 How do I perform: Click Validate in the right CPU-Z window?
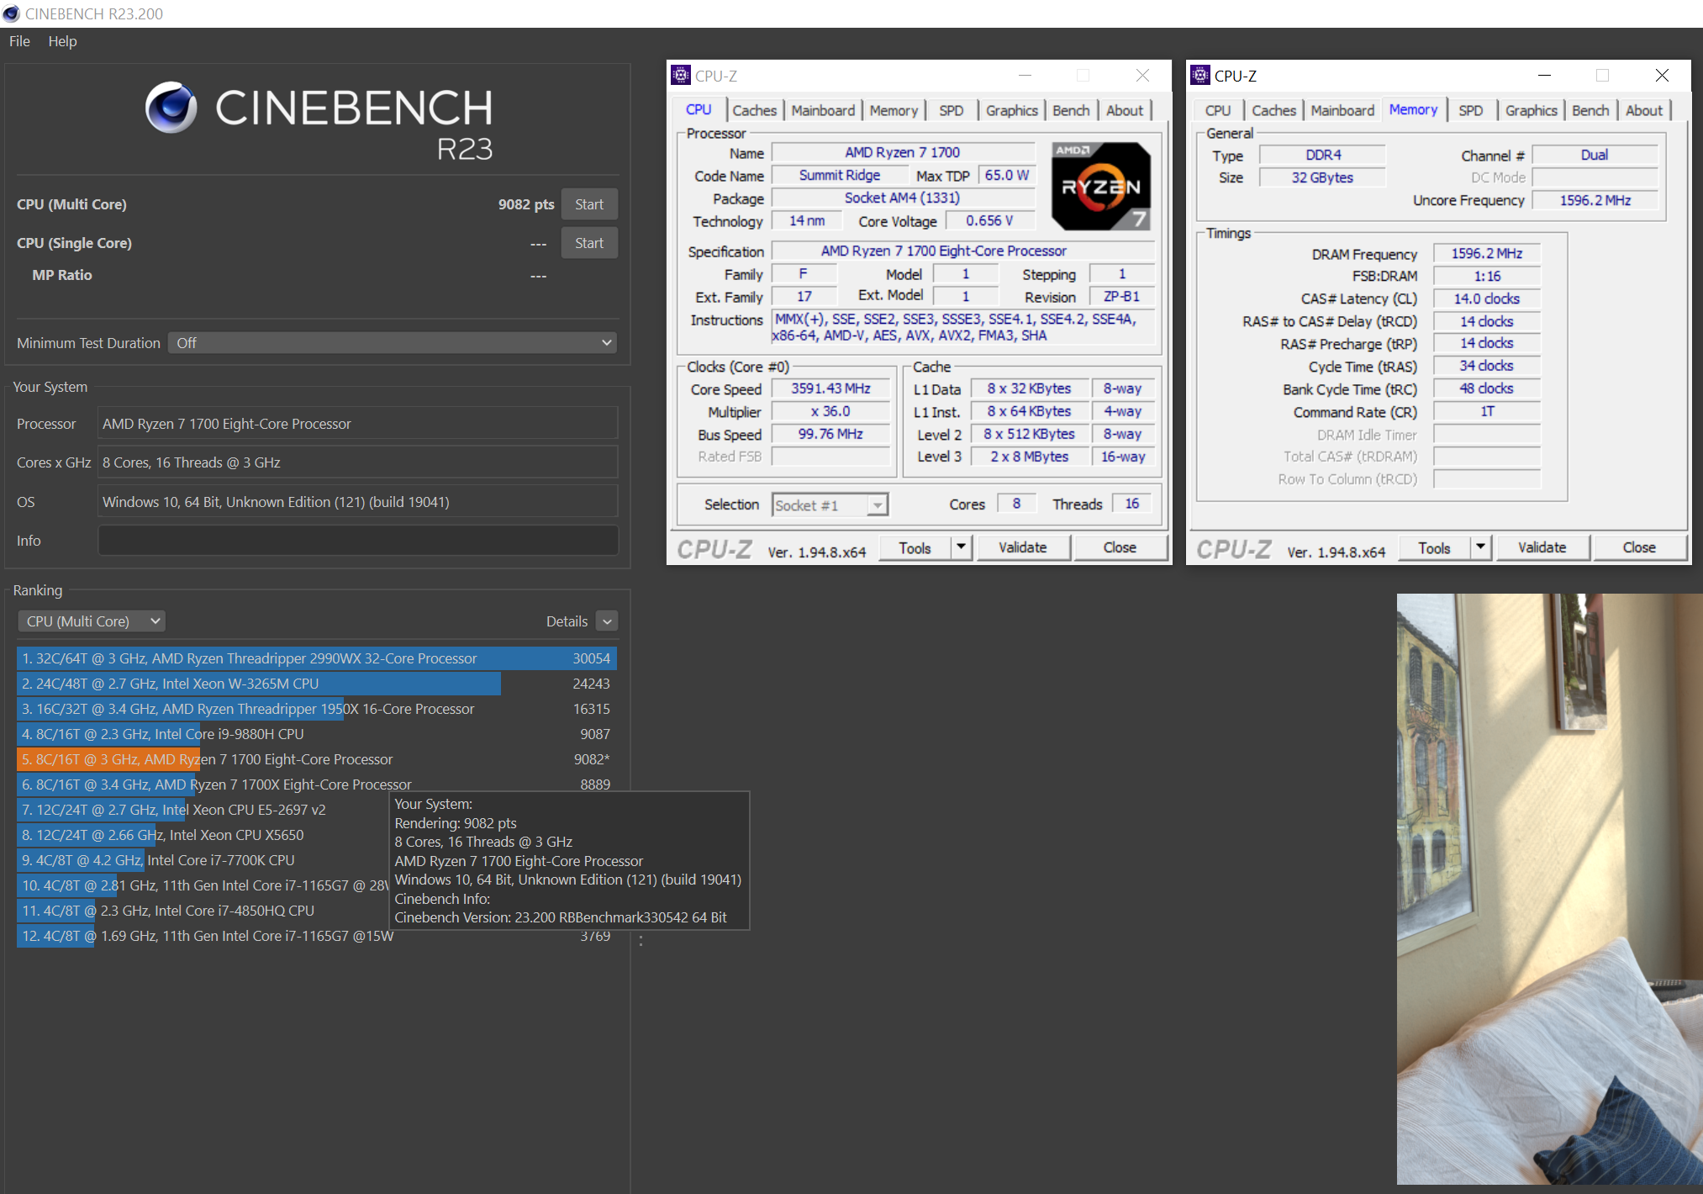[x=1542, y=547]
